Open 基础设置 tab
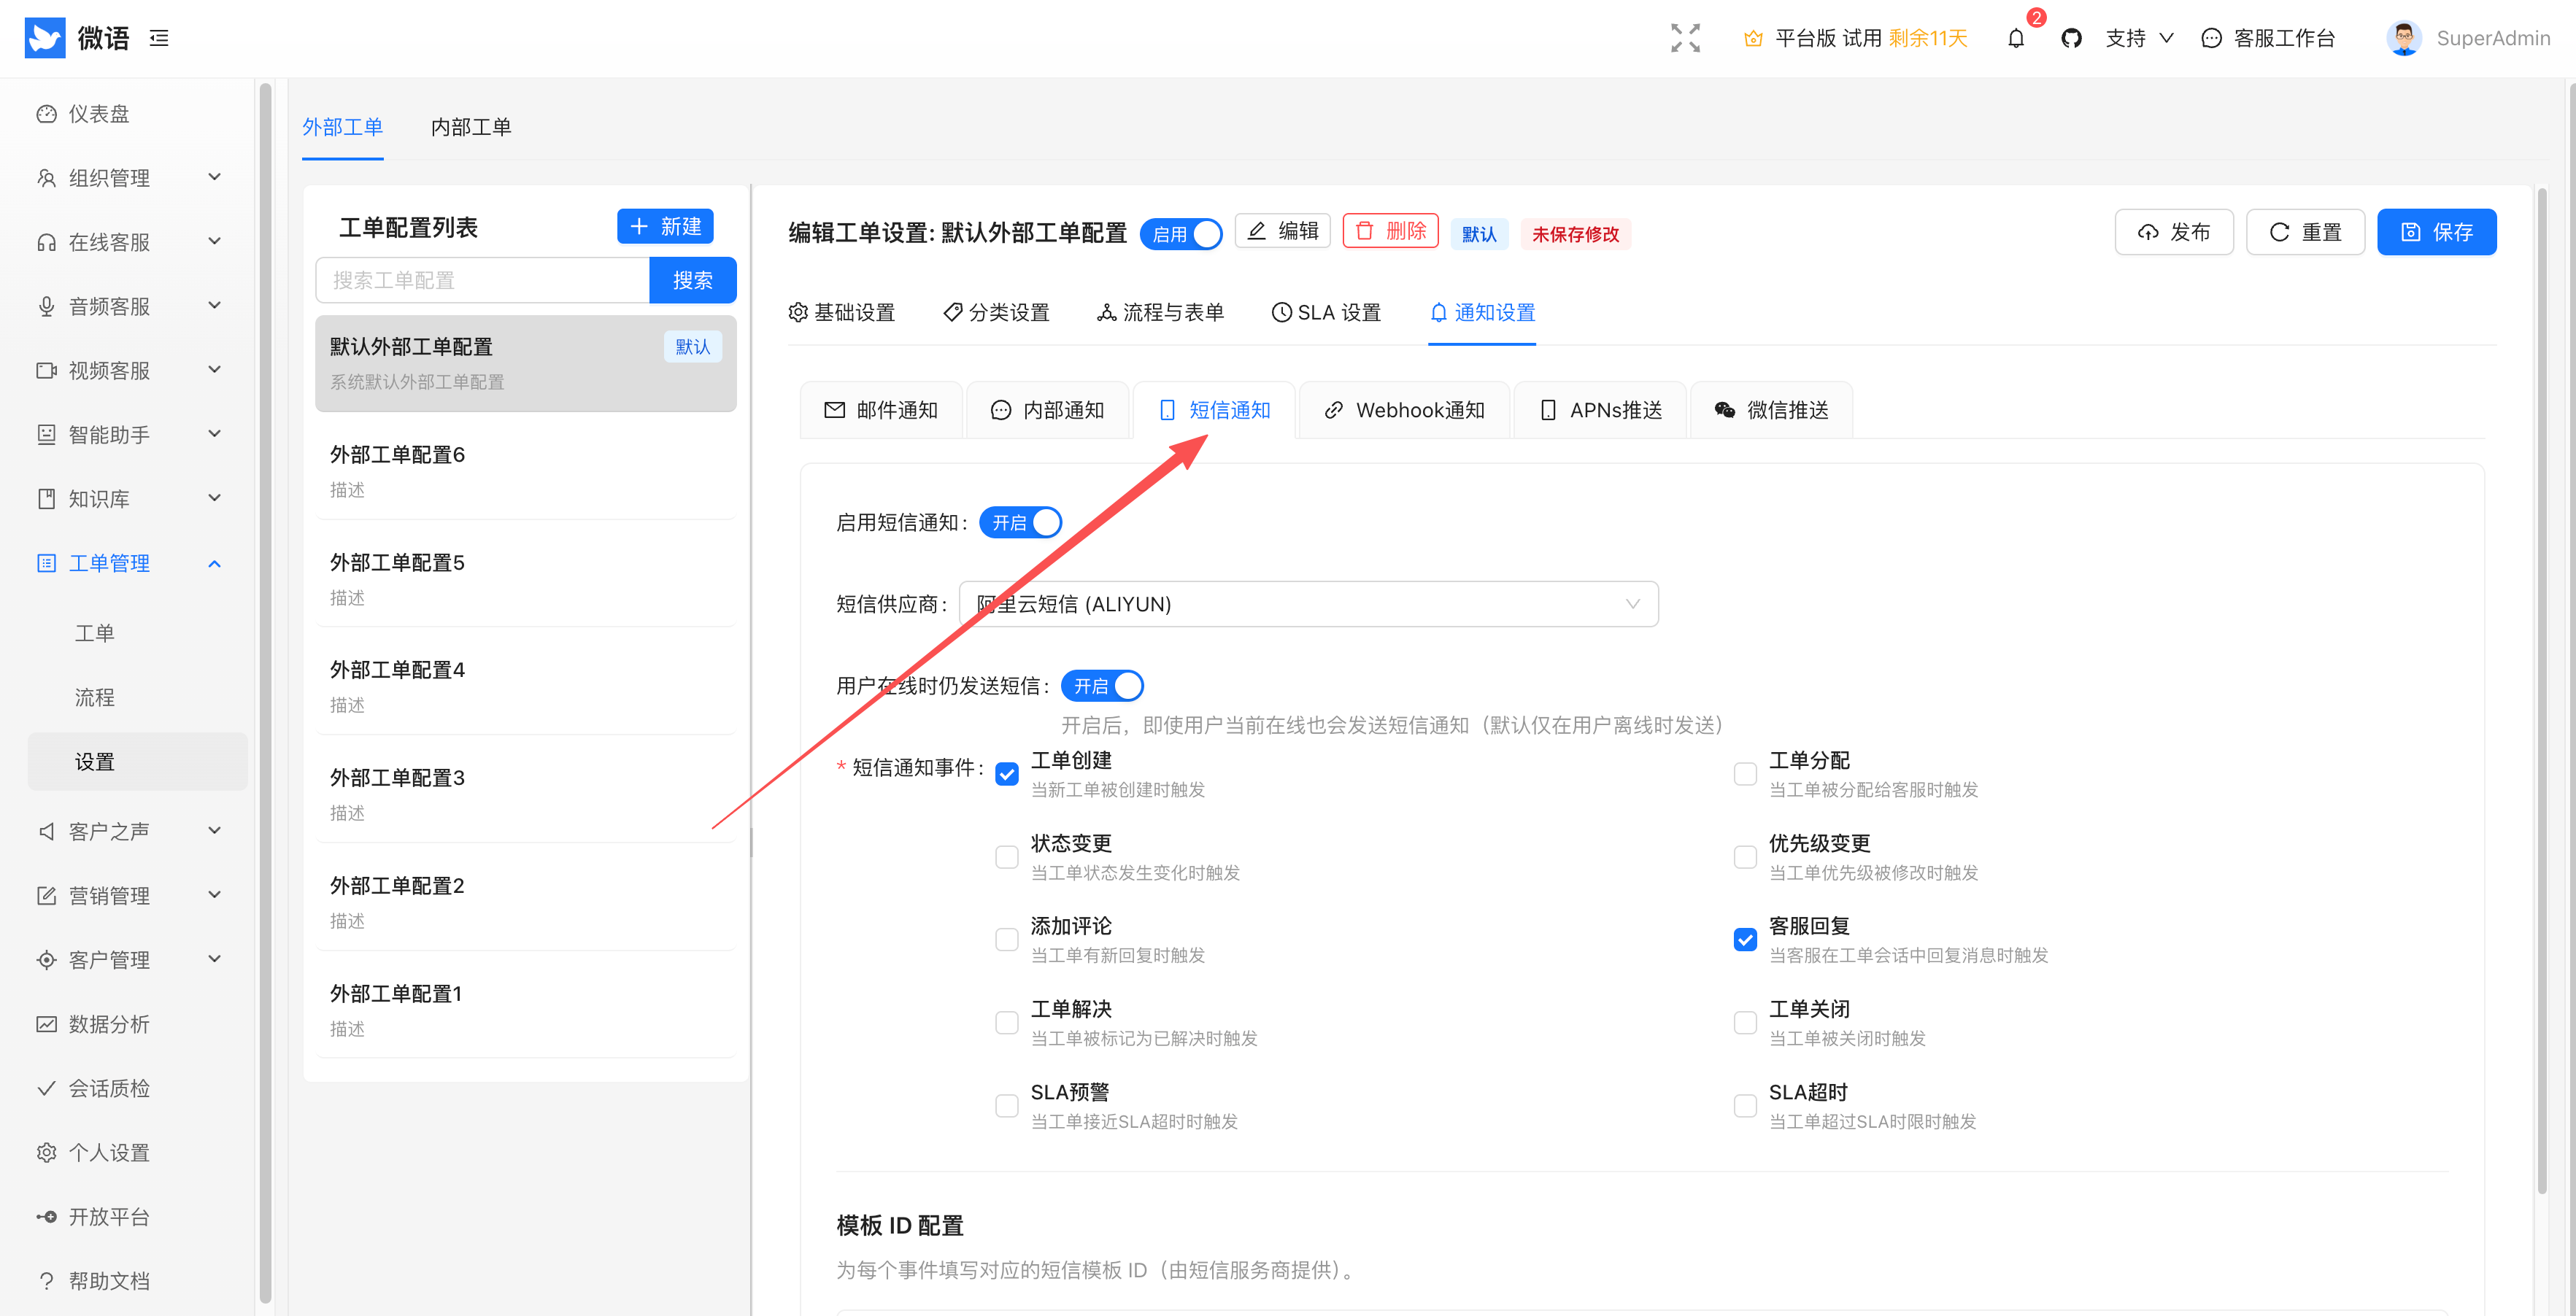 click(841, 312)
